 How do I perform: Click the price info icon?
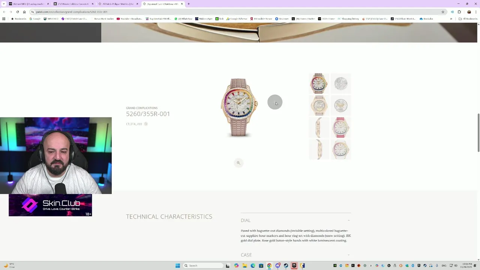coord(146,124)
